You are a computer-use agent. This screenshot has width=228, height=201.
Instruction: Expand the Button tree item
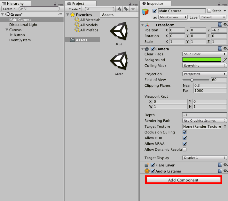click(11, 35)
